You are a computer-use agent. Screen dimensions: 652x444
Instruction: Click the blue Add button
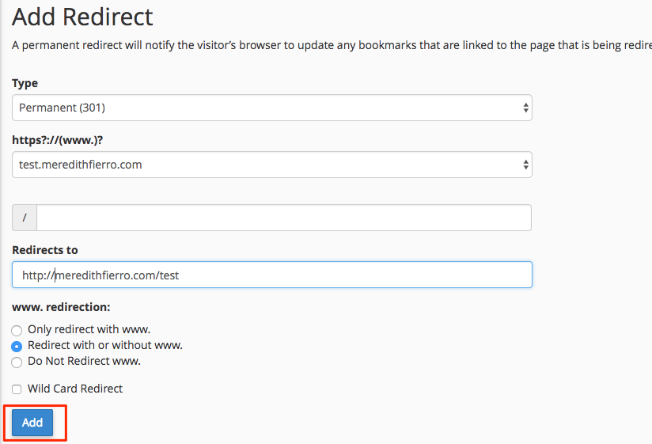click(x=32, y=423)
